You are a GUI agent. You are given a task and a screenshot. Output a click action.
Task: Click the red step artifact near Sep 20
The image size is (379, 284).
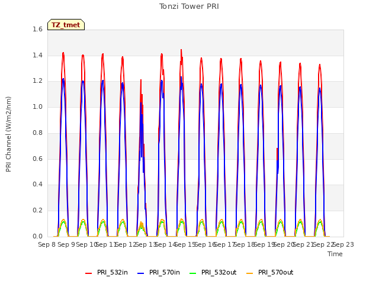[x=277, y=154]
